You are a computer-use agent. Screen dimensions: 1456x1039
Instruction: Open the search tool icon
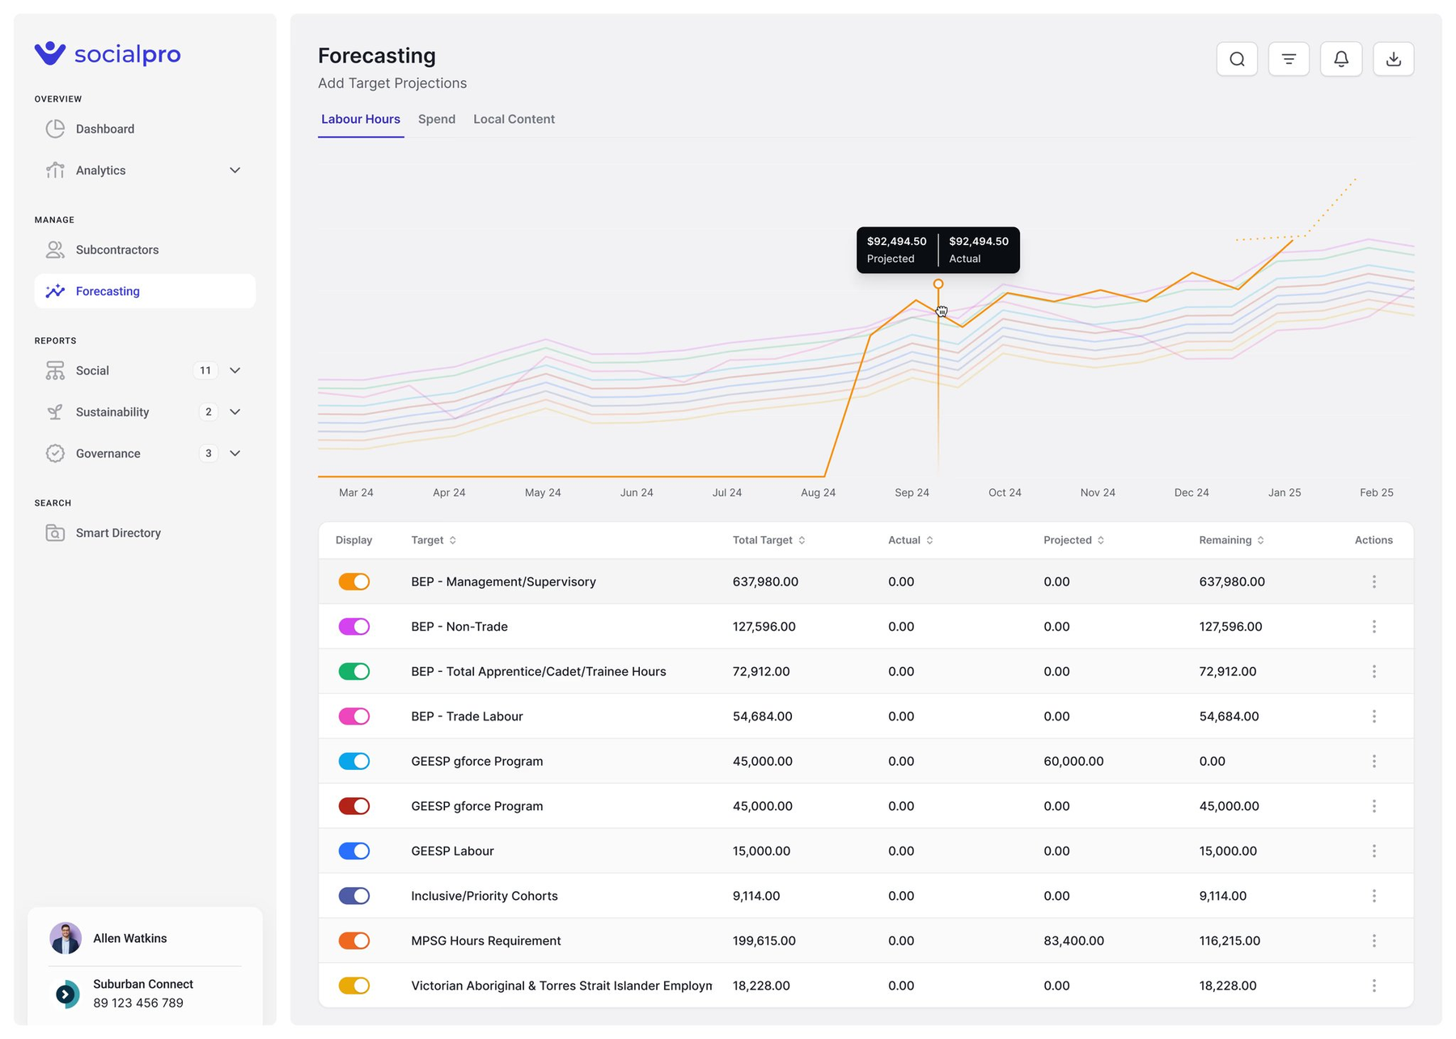[1237, 59]
